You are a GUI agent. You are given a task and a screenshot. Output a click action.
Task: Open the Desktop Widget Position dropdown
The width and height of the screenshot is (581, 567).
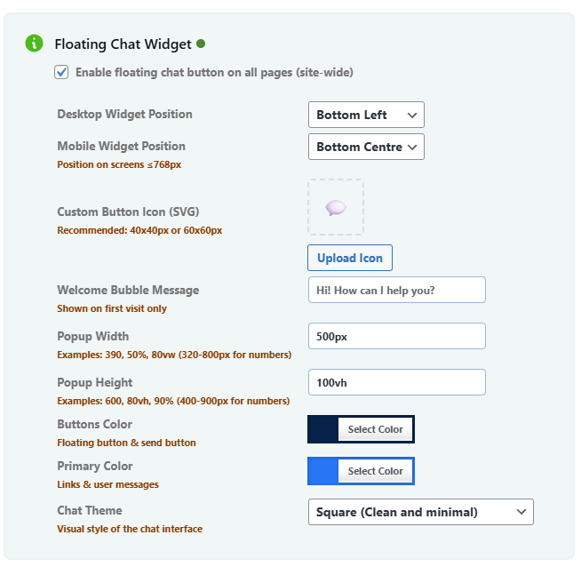coord(365,116)
